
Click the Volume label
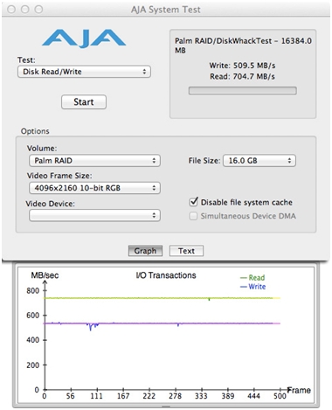42,149
